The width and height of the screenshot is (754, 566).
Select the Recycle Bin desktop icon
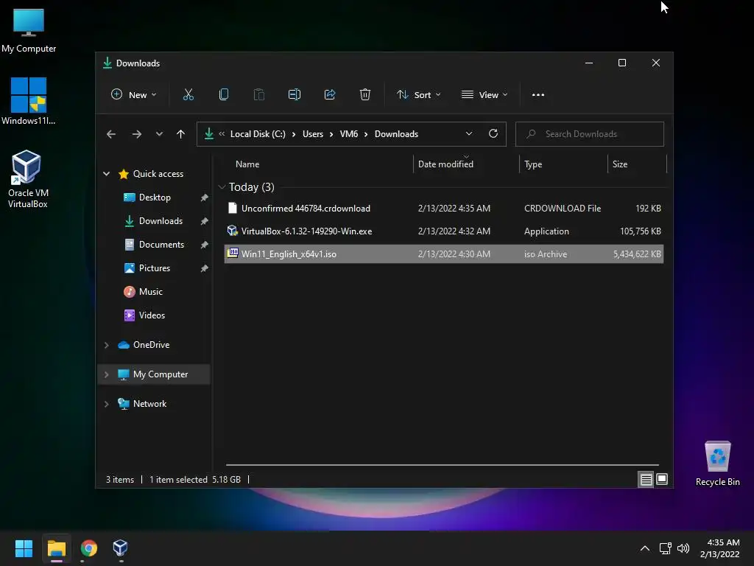[717, 464]
